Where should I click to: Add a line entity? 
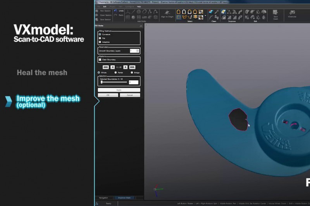click(133, 12)
